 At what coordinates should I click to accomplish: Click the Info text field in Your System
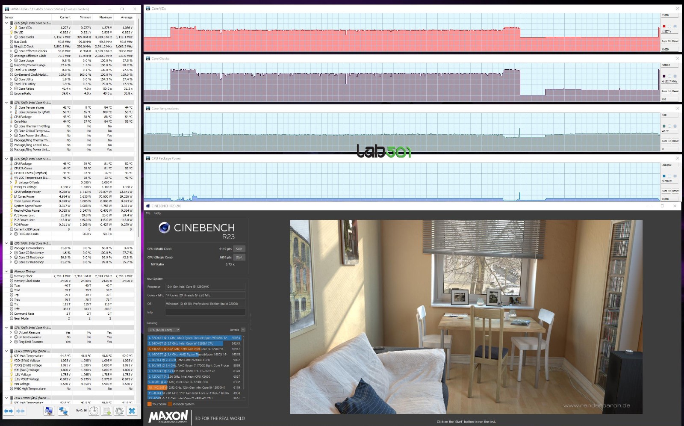(x=205, y=312)
